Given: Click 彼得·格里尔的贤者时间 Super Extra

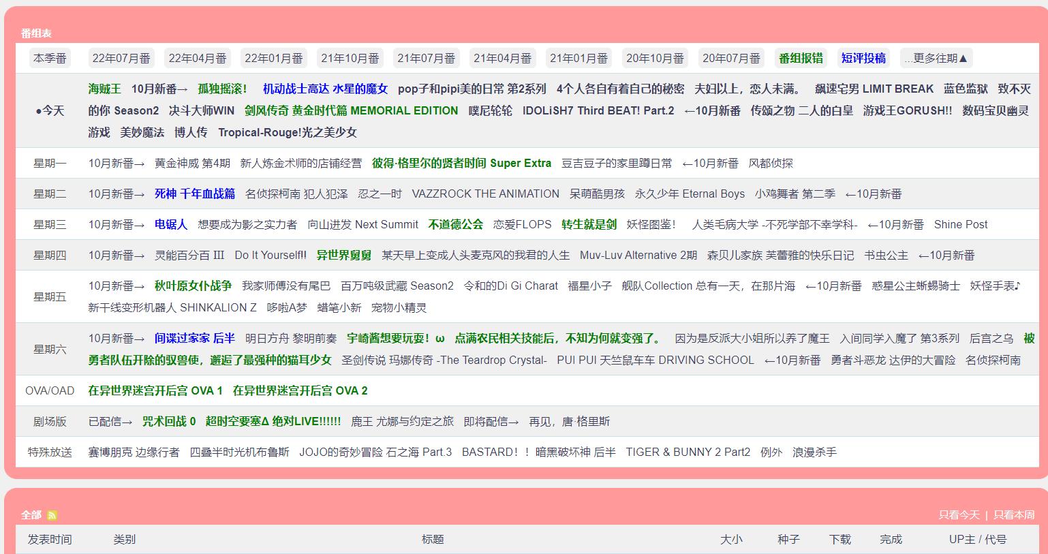Looking at the screenshot, I should [x=462, y=163].
